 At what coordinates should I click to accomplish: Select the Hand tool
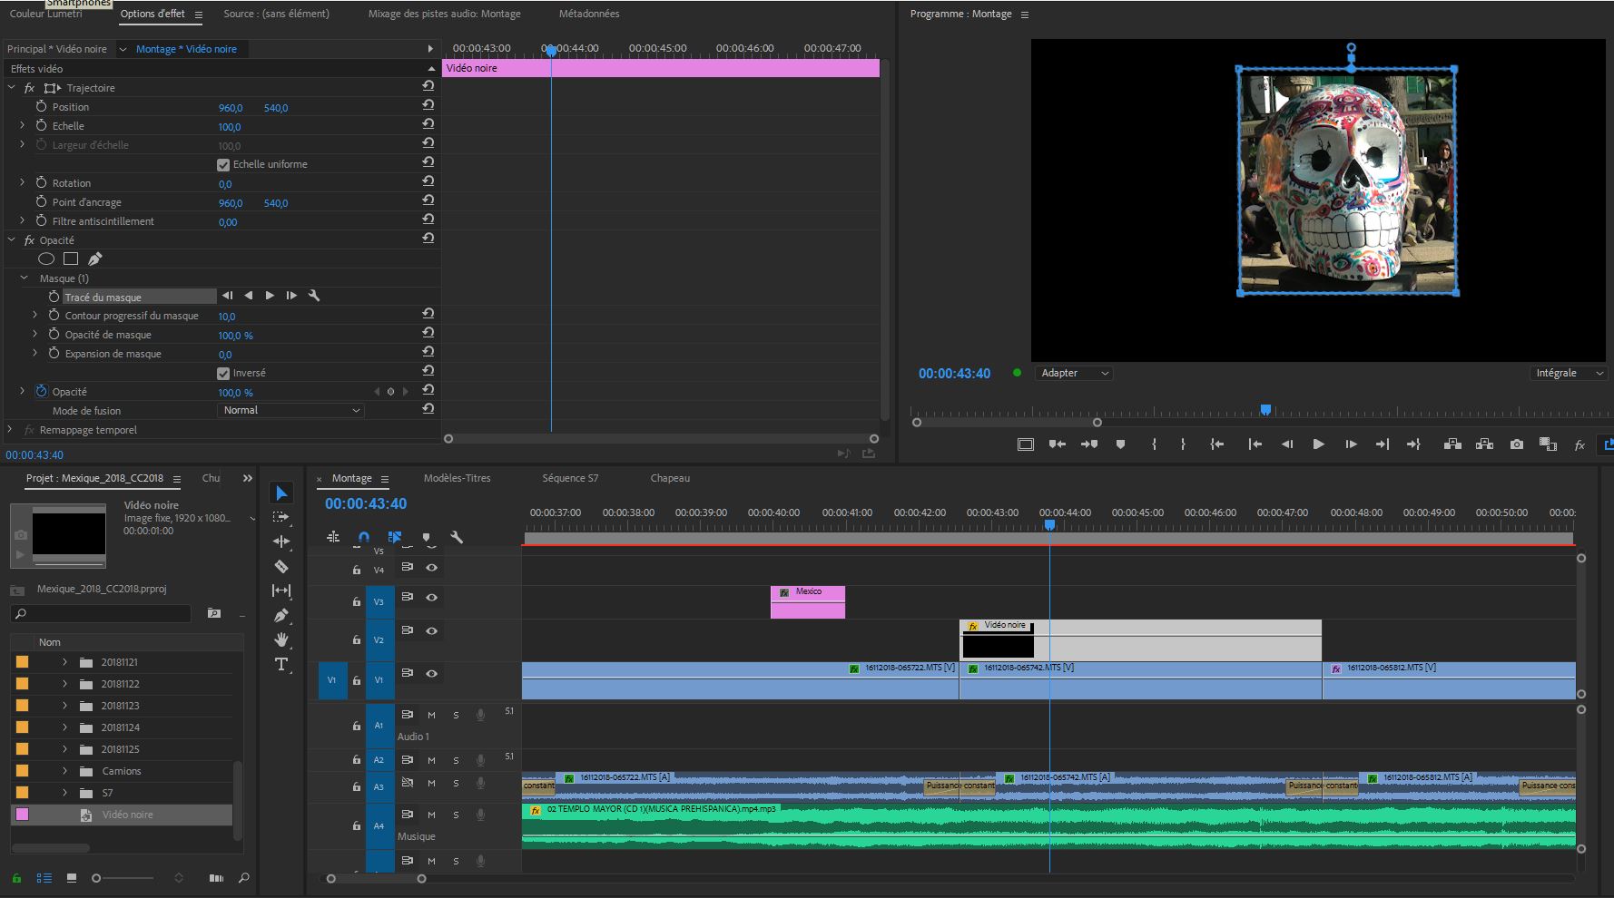click(281, 640)
